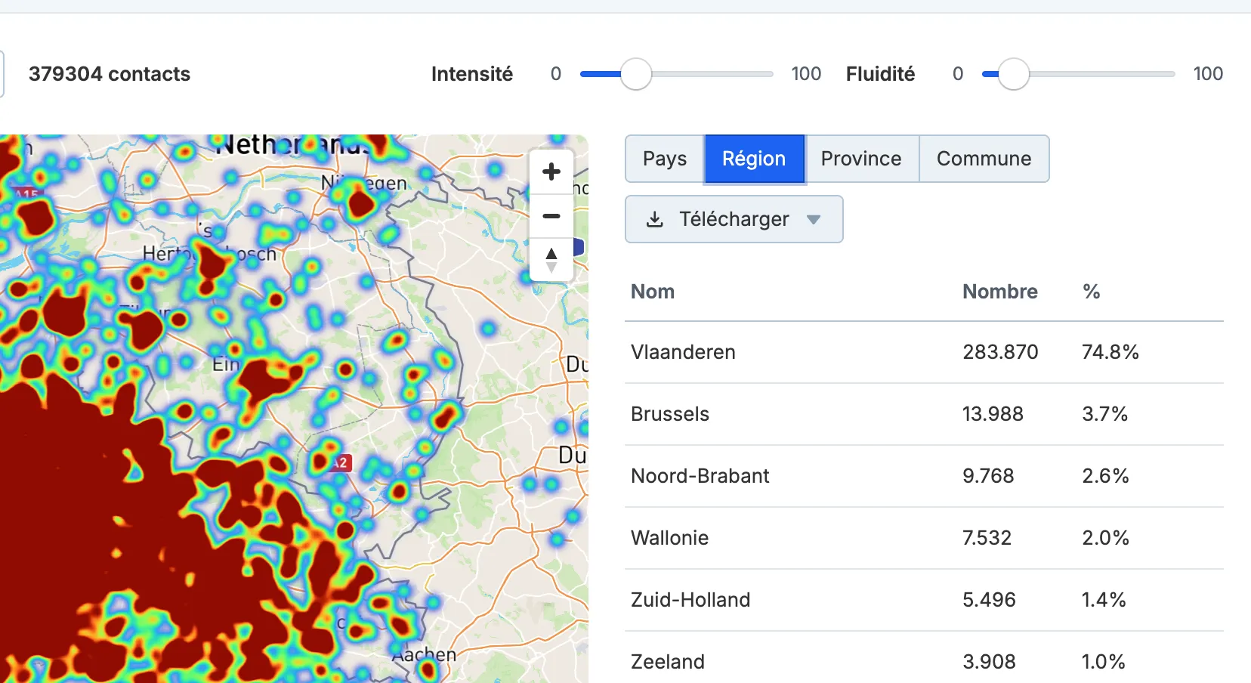The image size is (1251, 683).
Task: Show the Commune tab
Action: [984, 159]
